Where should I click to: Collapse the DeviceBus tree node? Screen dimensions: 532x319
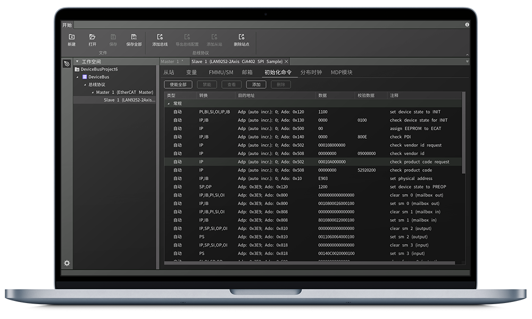(78, 77)
